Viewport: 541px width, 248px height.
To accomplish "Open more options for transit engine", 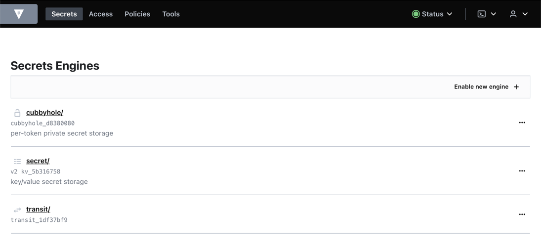I will [522, 214].
